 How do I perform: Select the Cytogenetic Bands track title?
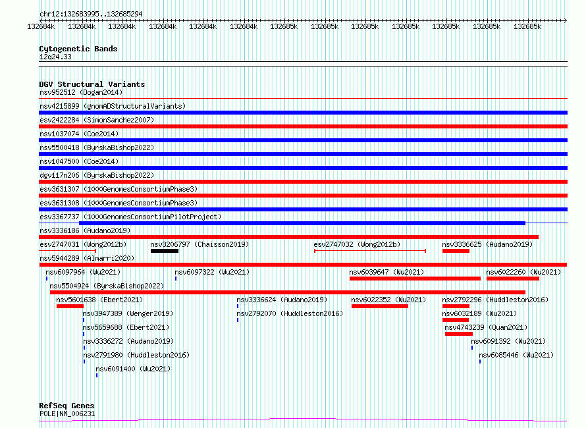pyautogui.click(x=78, y=49)
